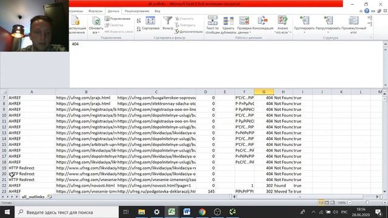Image resolution: width=388 pixels, height=218 pixels.
Task: Switch to the Formulas (Формулы) tab
Action: click(x=95, y=11)
